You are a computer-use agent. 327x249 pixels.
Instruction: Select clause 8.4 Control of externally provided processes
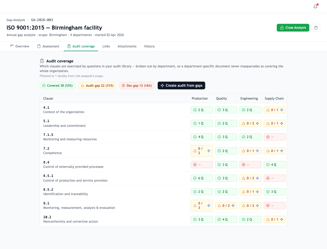[115, 165]
